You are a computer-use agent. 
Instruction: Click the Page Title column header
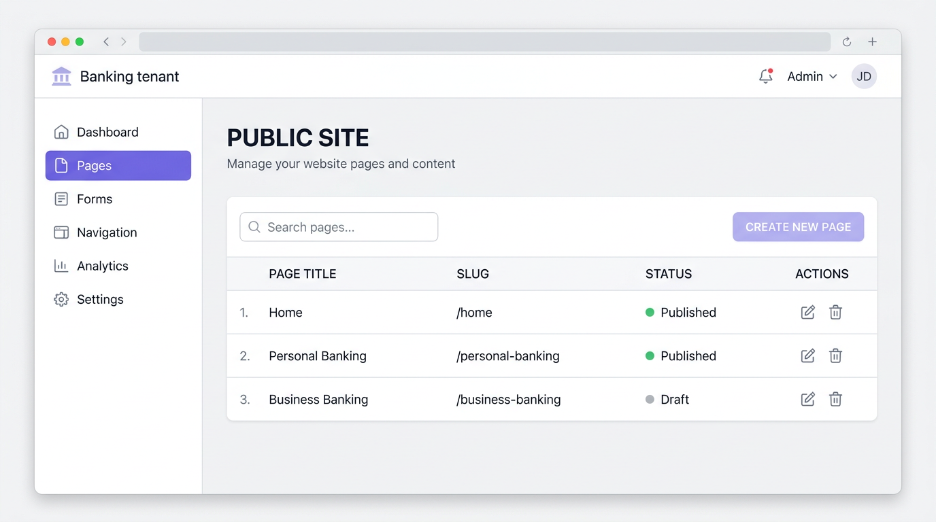pos(303,274)
